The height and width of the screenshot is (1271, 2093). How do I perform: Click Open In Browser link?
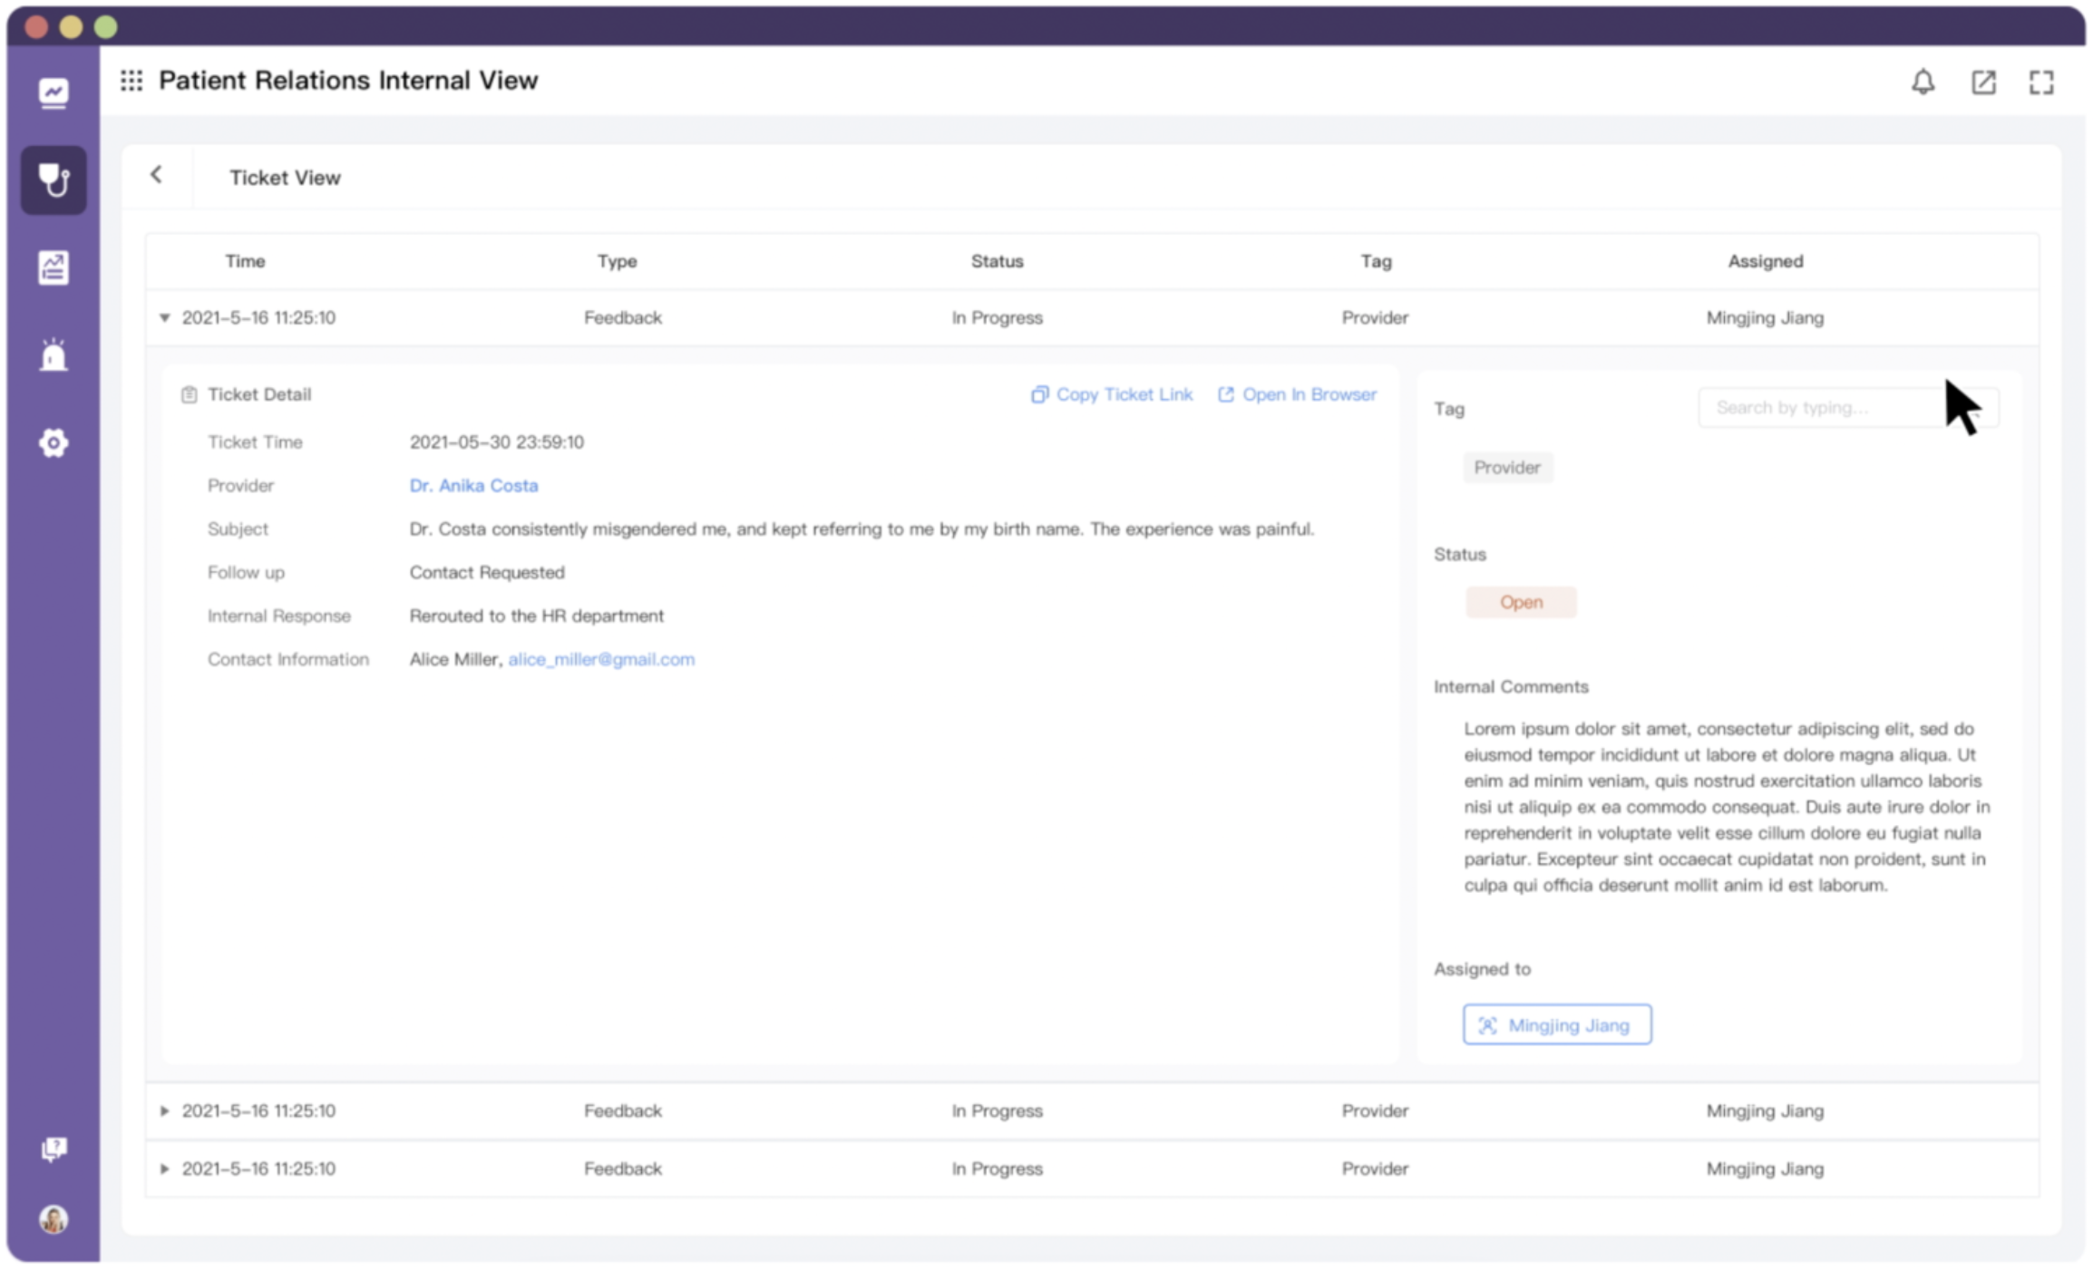[1298, 394]
